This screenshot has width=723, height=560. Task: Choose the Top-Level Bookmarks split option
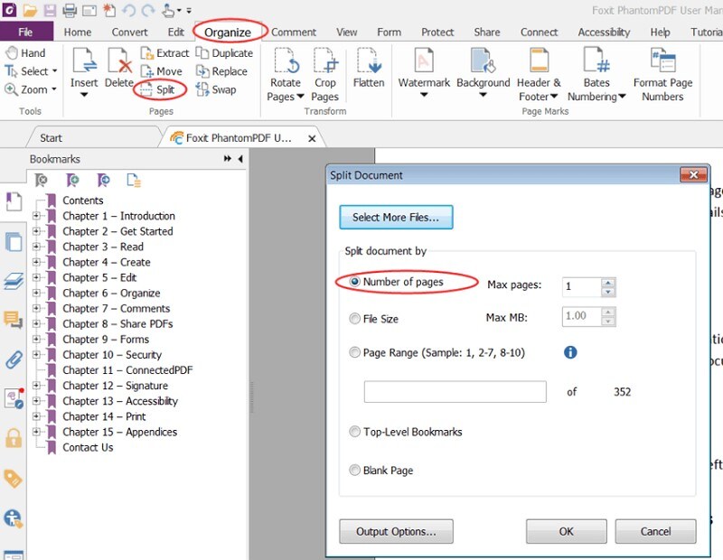355,432
